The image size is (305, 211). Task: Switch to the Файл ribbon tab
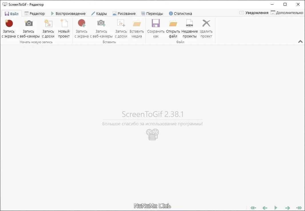point(12,14)
